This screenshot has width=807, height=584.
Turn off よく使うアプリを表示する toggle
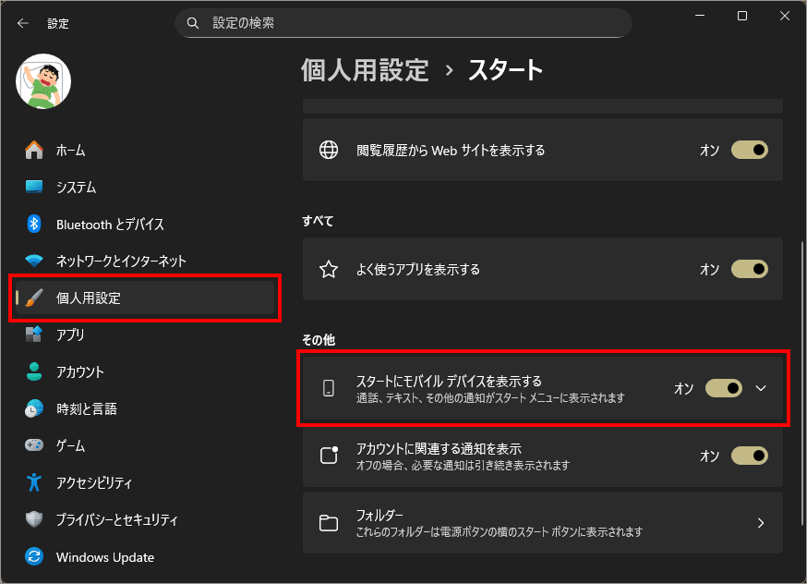pyautogui.click(x=749, y=269)
